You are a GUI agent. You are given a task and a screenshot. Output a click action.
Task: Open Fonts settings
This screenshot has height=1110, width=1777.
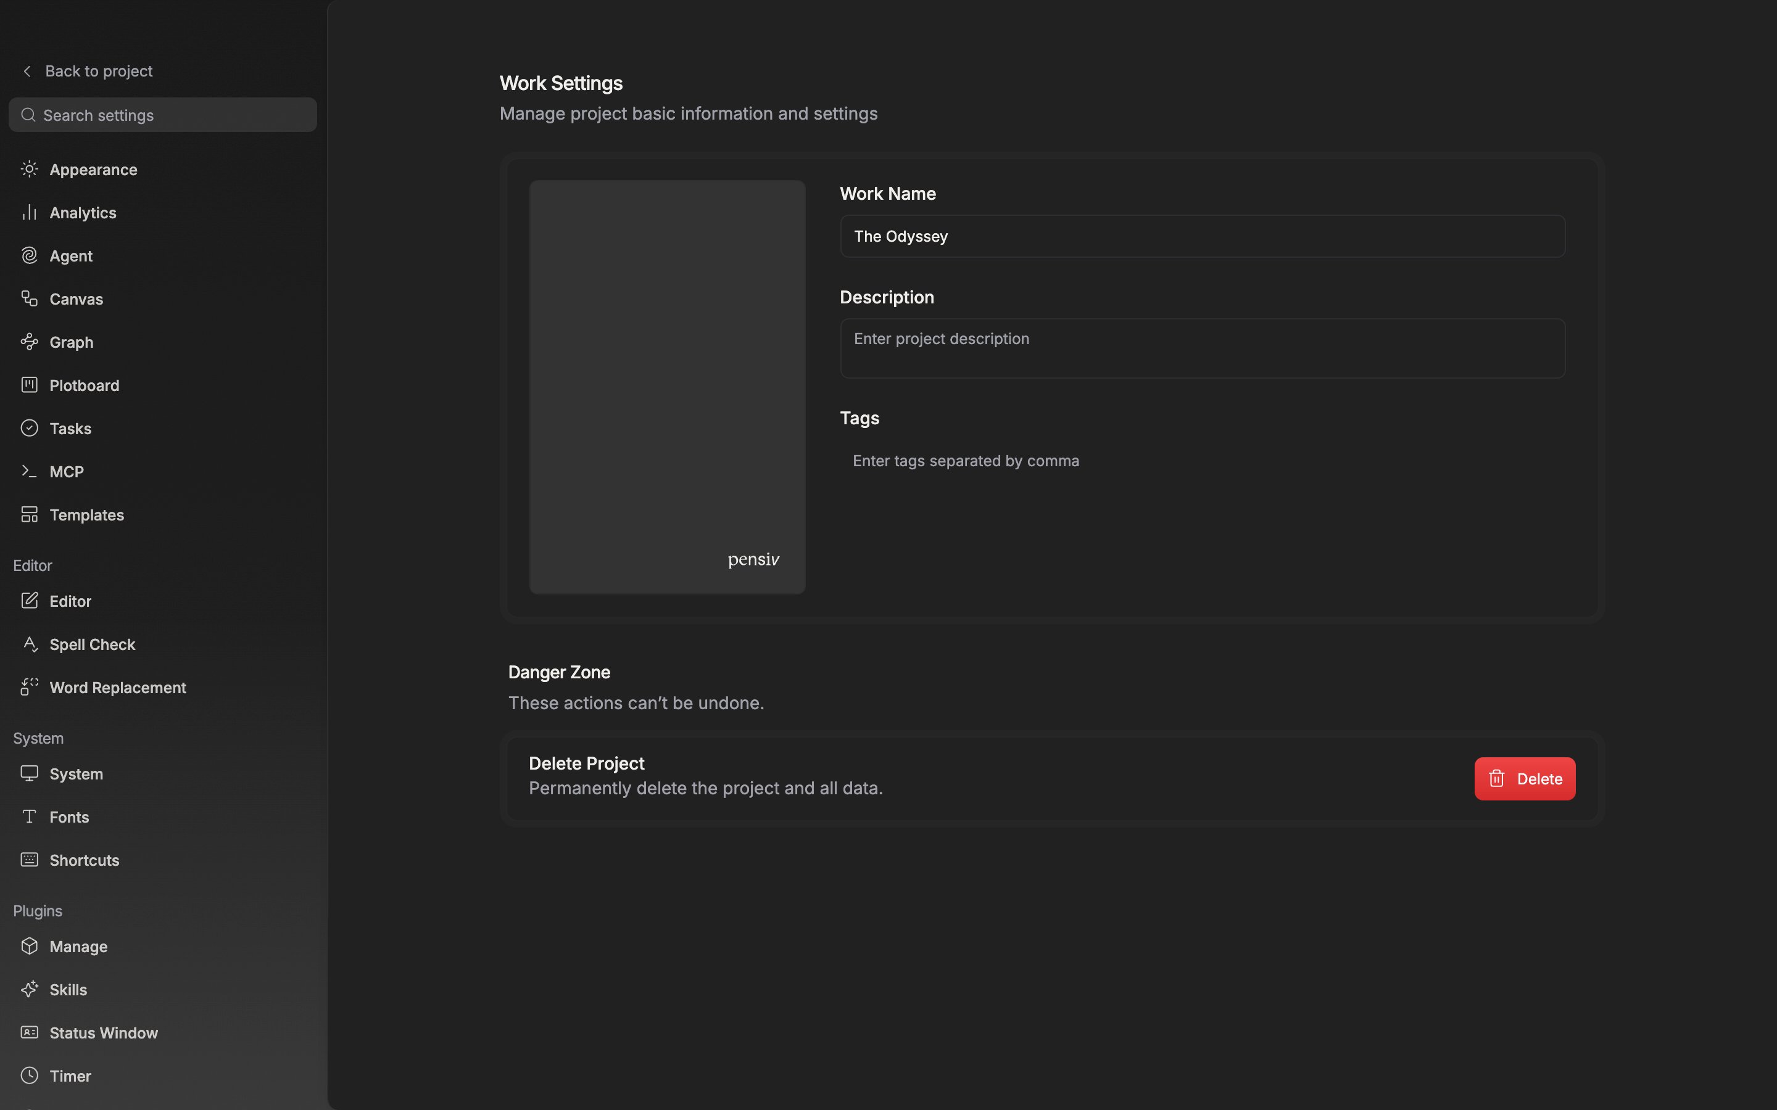(x=162, y=817)
